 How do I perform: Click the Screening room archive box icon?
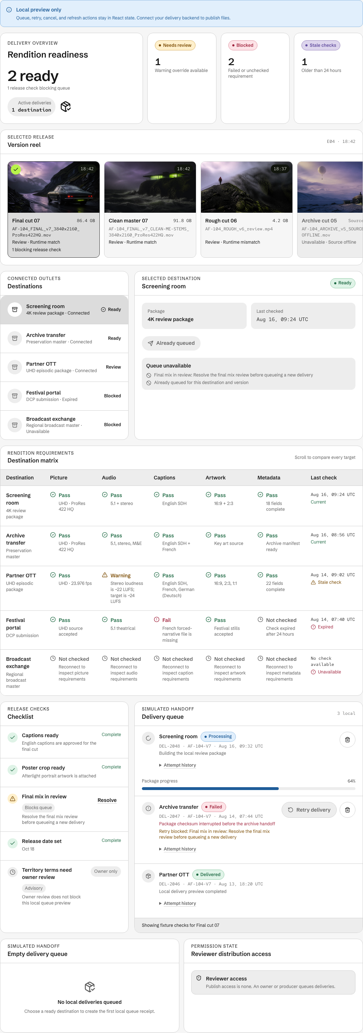15,310
